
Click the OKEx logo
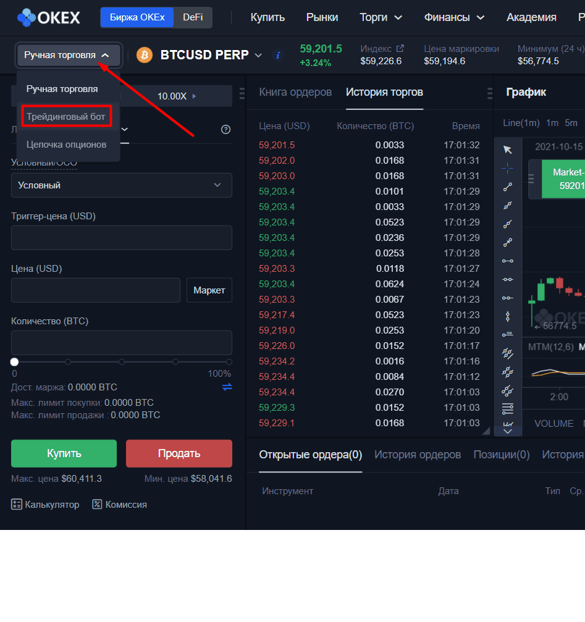point(48,17)
